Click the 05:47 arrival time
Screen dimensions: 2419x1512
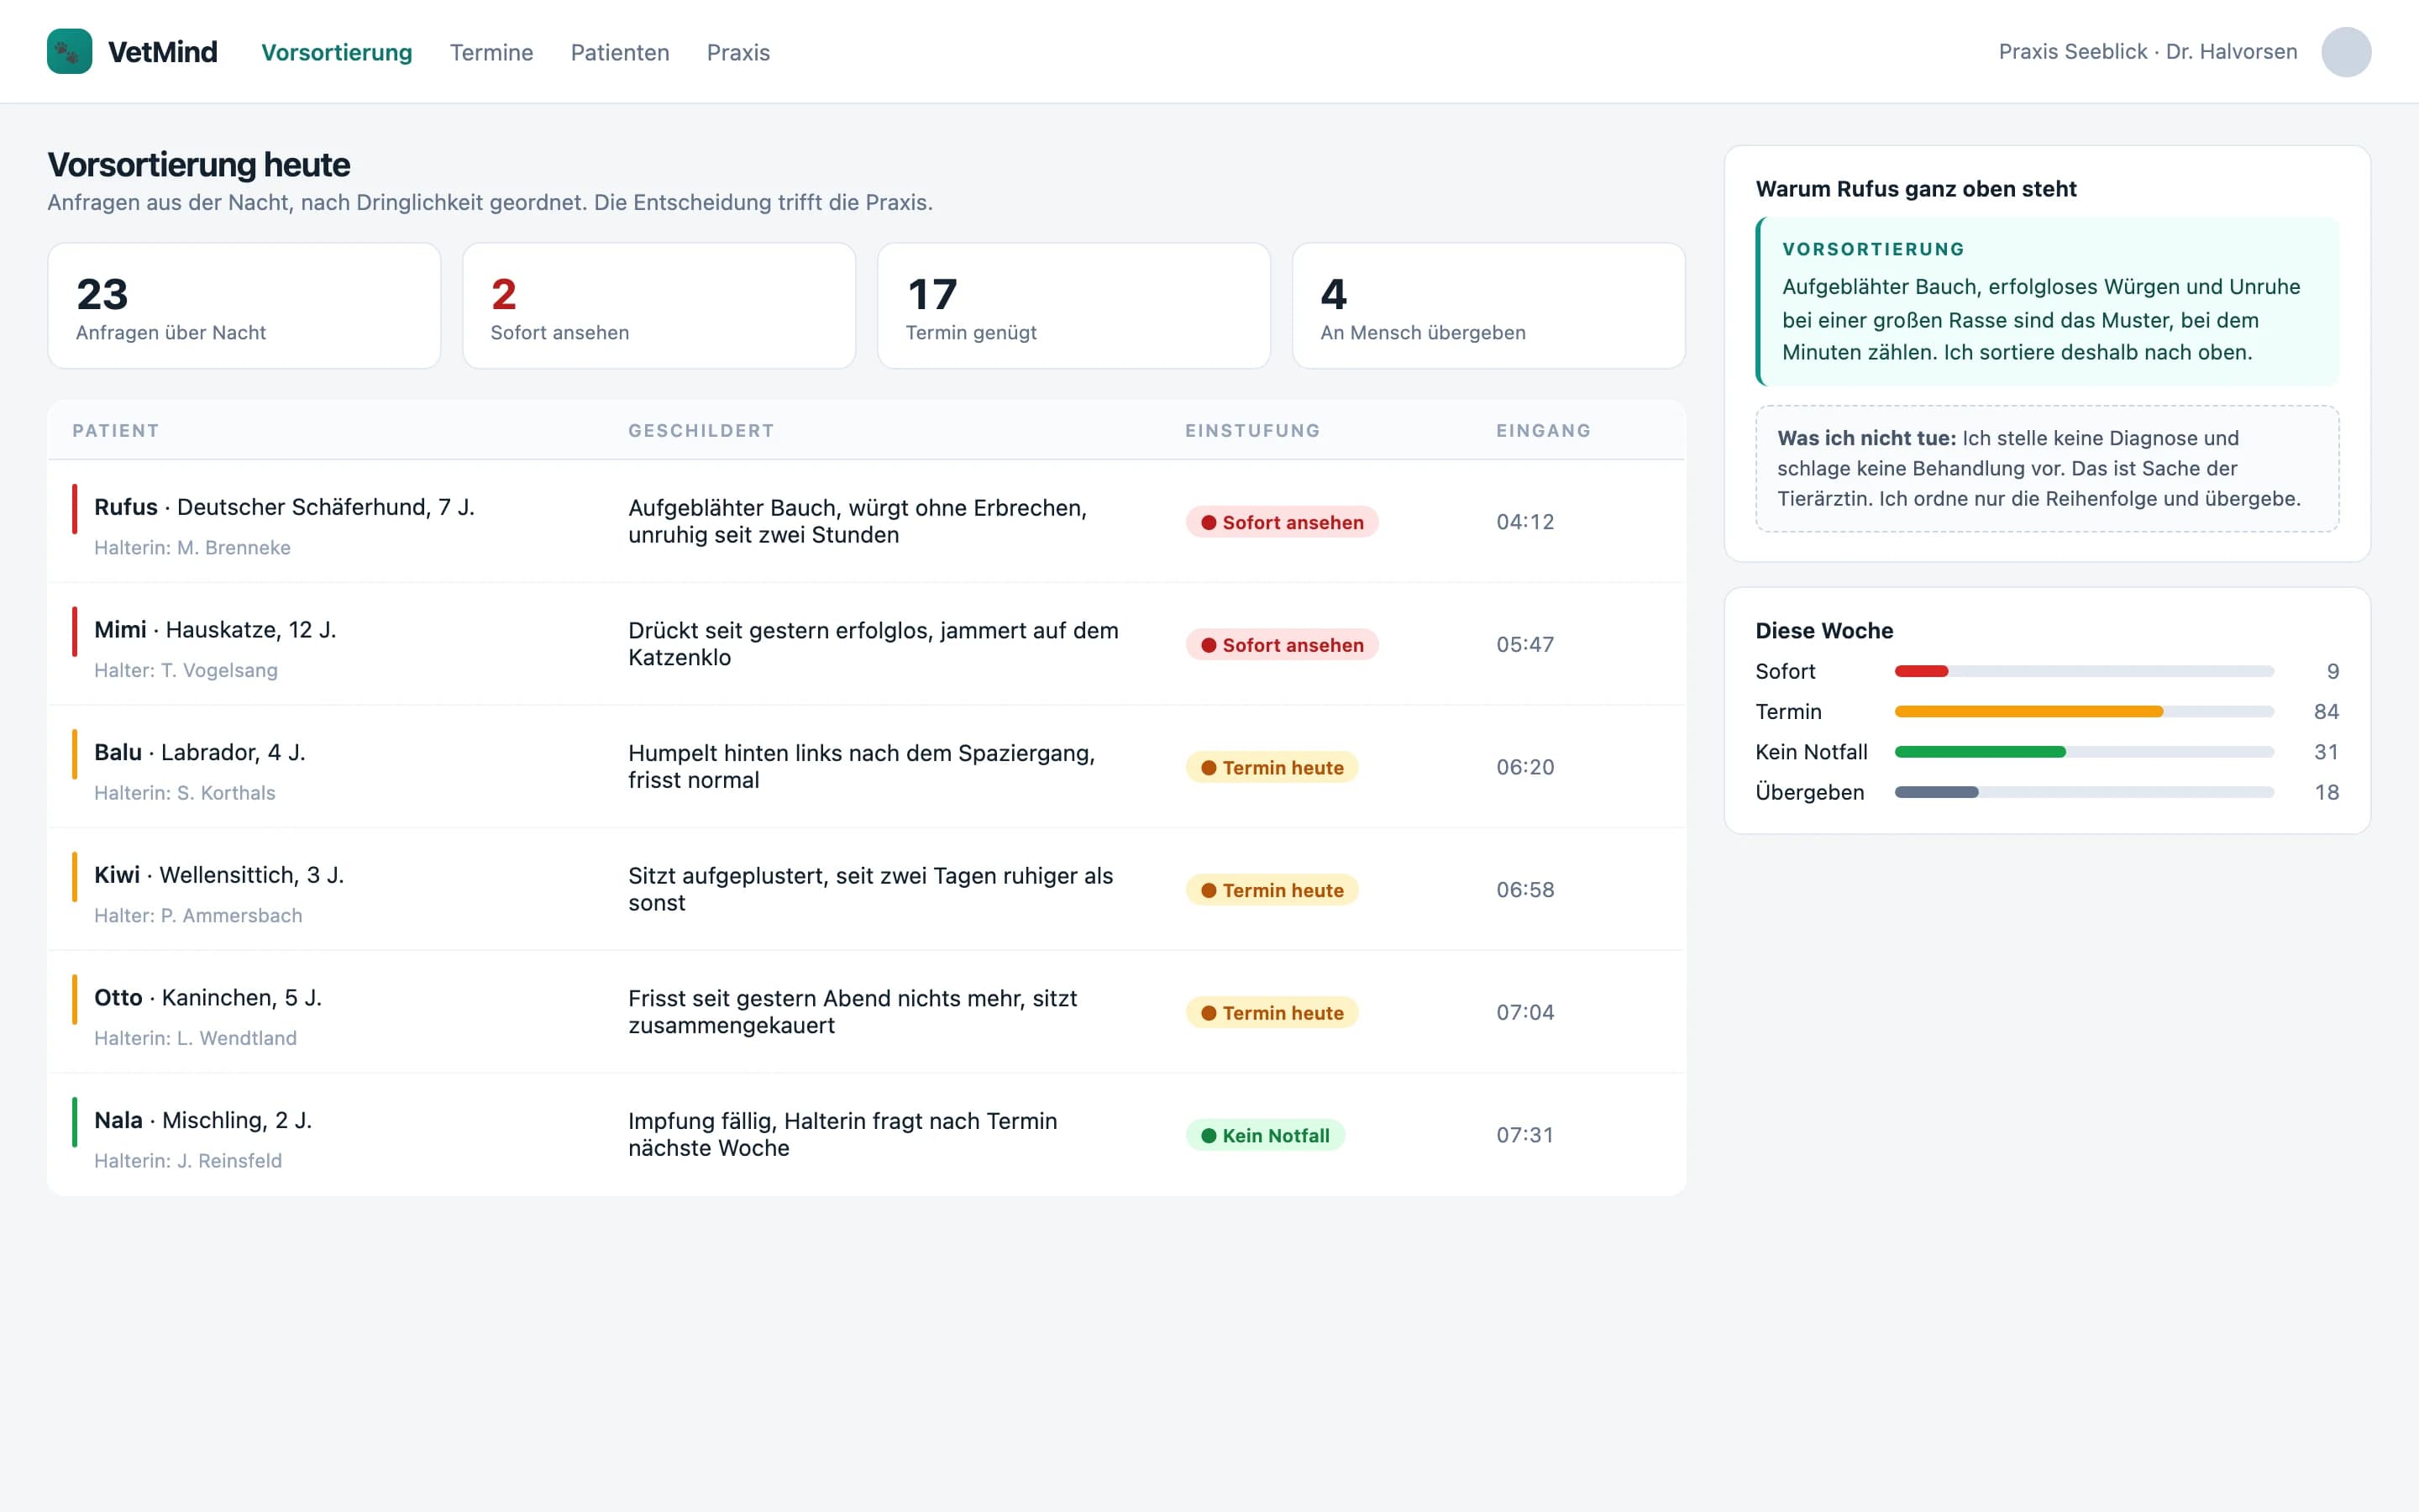[1525, 645]
